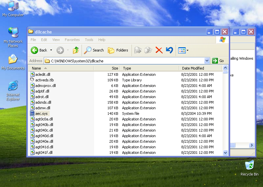Click the agt041d.dll file name
The image size is (263, 187).
pos(44,147)
